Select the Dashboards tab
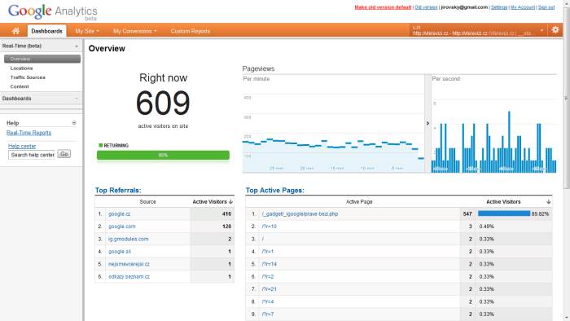 pos(47,31)
